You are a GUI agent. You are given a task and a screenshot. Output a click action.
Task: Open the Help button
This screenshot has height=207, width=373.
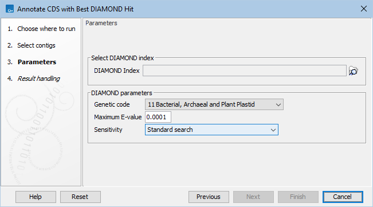pyautogui.click(x=36, y=197)
